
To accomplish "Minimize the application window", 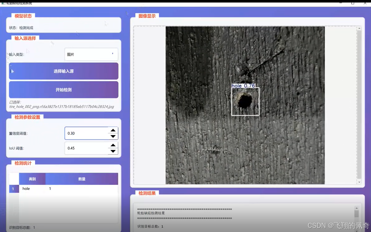I will [x=341, y=3].
